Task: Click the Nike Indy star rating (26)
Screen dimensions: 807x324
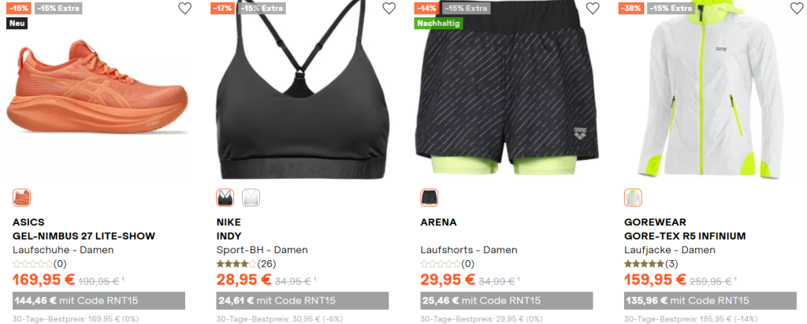Action: point(246,264)
